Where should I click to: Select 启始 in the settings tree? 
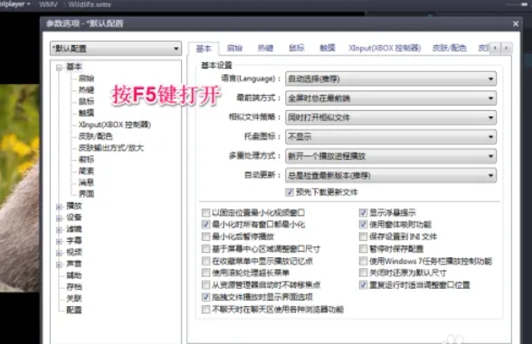click(86, 79)
